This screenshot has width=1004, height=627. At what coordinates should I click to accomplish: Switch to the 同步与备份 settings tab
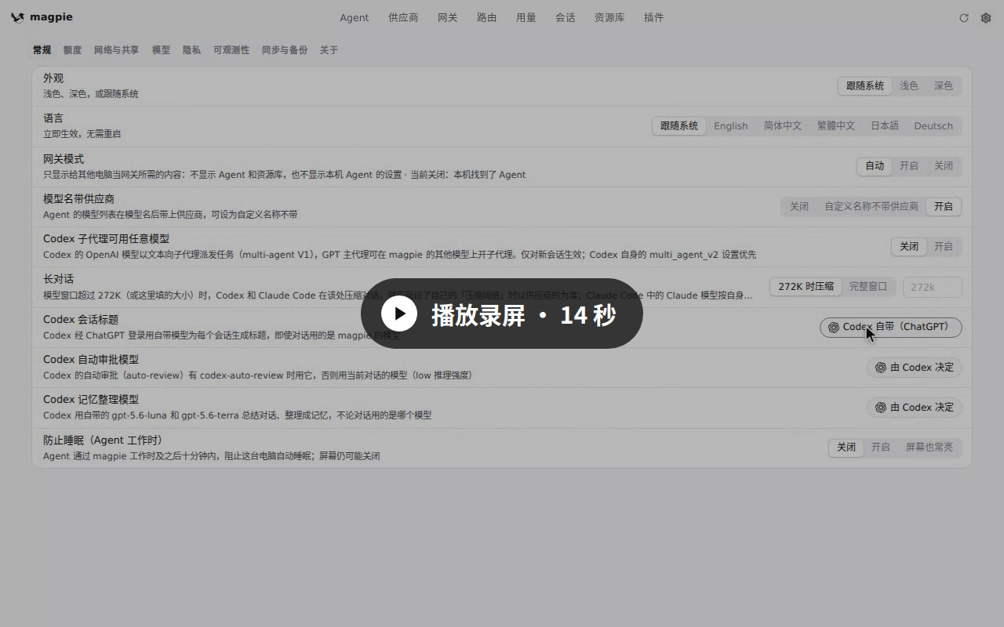[x=285, y=50]
